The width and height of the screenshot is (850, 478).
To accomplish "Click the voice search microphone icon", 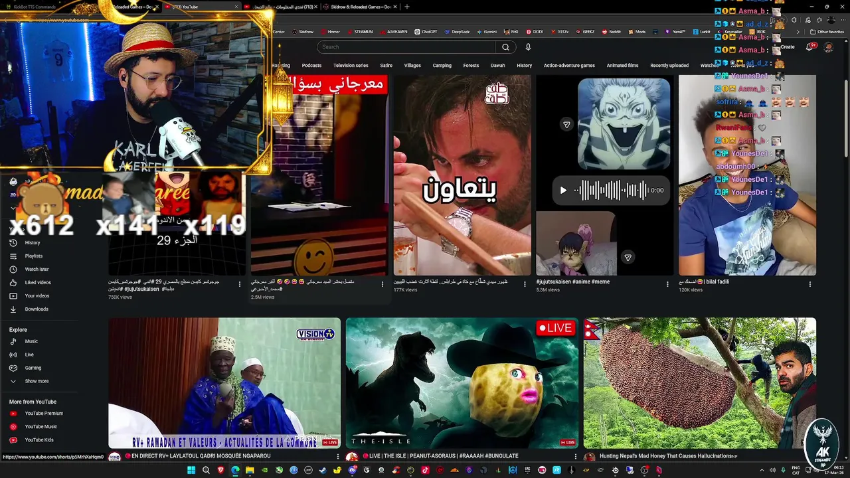I will pyautogui.click(x=528, y=47).
